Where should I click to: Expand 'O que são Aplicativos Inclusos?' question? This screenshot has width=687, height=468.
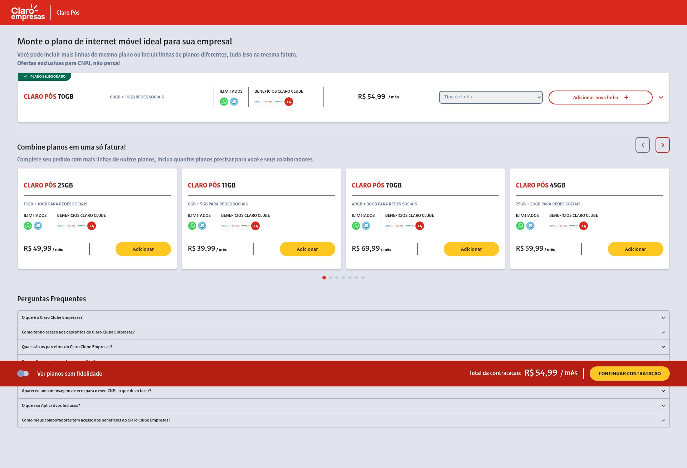343,406
